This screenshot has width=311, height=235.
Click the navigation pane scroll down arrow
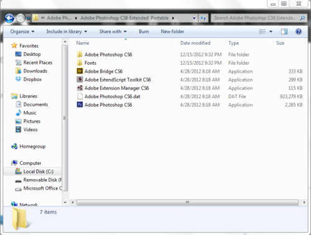pyautogui.click(x=65, y=202)
